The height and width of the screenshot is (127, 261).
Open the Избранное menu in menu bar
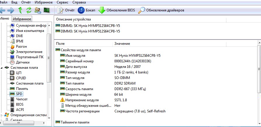coord(43,2)
